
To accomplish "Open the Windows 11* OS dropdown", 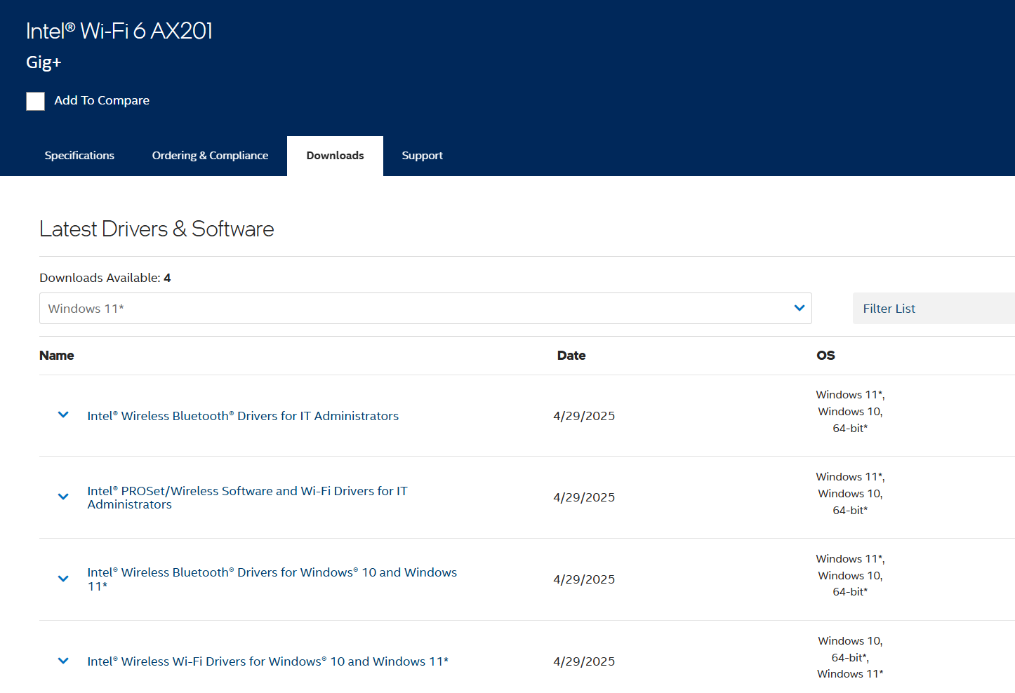I will click(425, 309).
